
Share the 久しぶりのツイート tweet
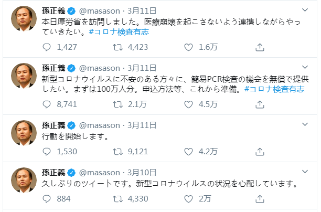point(260,199)
